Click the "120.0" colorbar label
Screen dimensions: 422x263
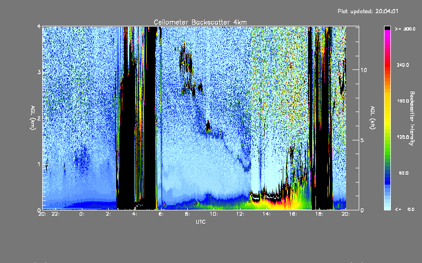[403, 137]
